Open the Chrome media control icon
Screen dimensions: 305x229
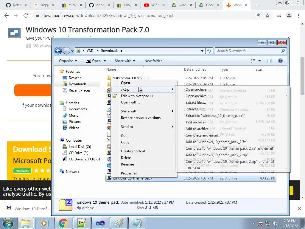(x=279, y=16)
